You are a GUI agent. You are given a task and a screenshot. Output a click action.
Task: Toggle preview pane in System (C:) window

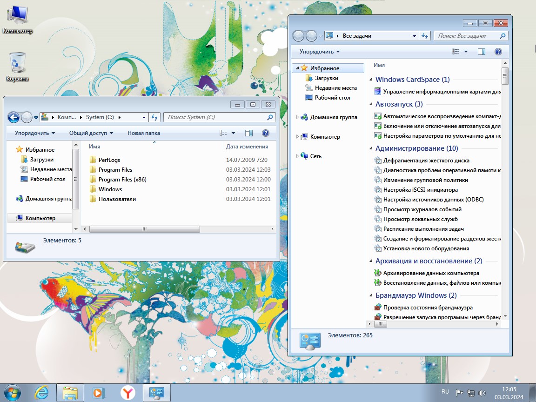(249, 133)
